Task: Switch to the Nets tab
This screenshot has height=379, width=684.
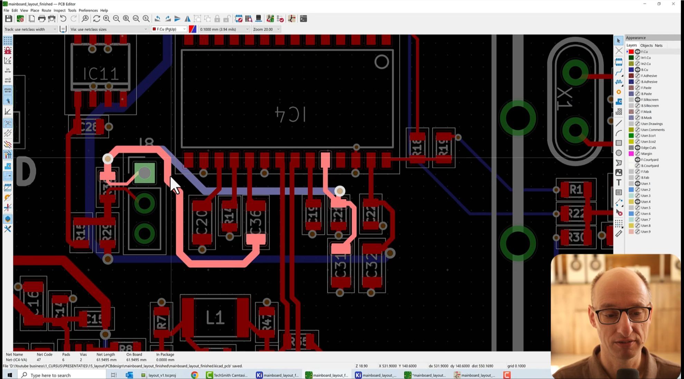Action: (658, 46)
